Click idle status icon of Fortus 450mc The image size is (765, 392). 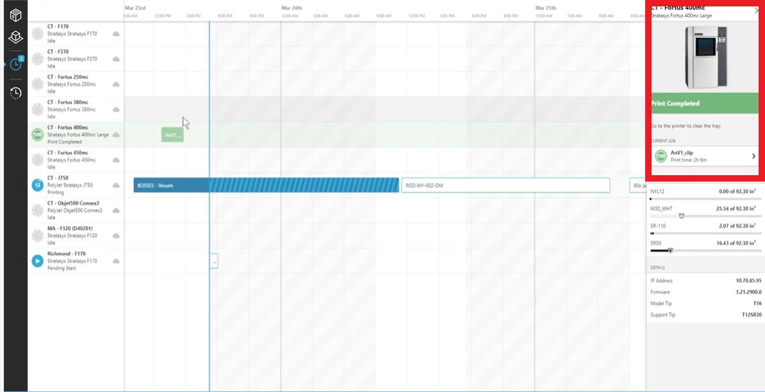coord(38,161)
